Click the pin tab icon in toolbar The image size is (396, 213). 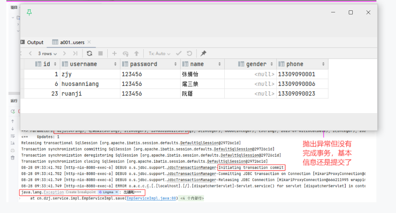(203, 54)
